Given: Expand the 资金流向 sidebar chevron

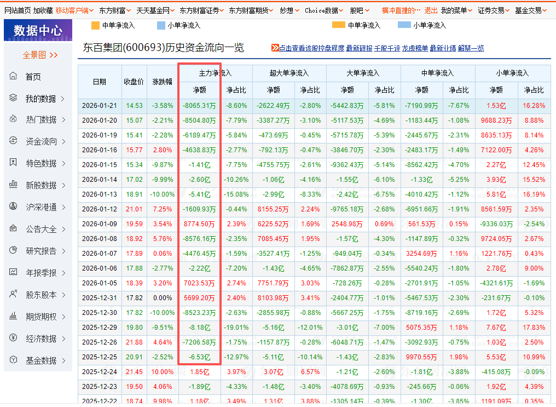Looking at the screenshot, I should coord(63,142).
